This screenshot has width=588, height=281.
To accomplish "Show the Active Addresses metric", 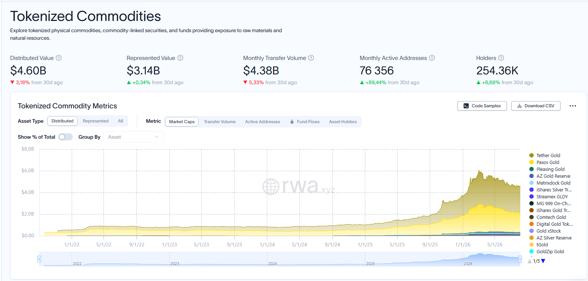I will 262,122.
